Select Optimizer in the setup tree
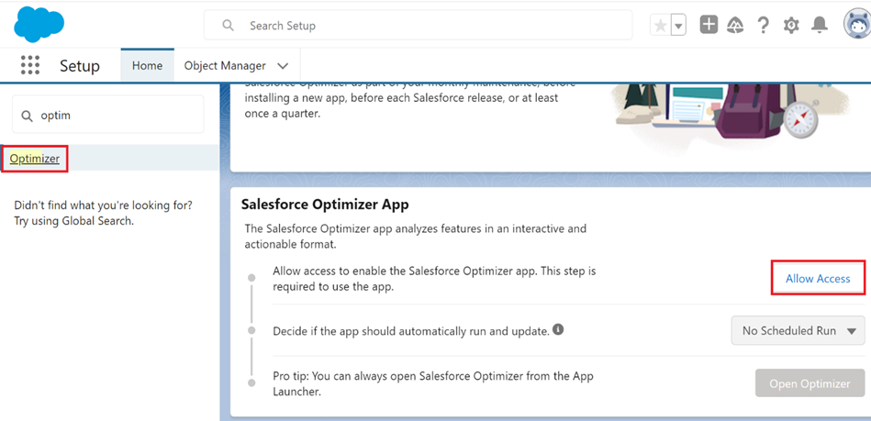Screen dimensions: 871x421 (35, 159)
